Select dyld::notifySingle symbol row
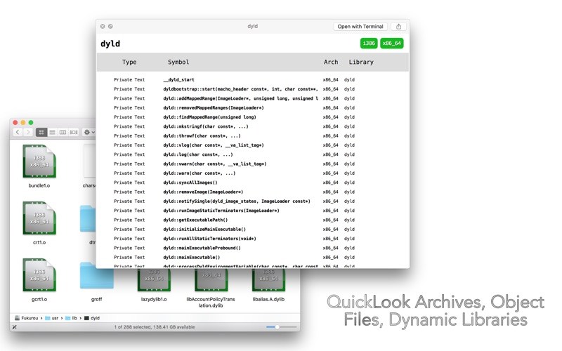This screenshot has width=562, height=351. point(253,201)
